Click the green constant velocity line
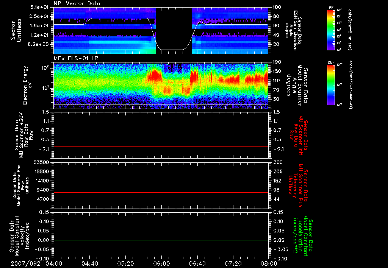This screenshot has height=268, width=388. coord(161,240)
